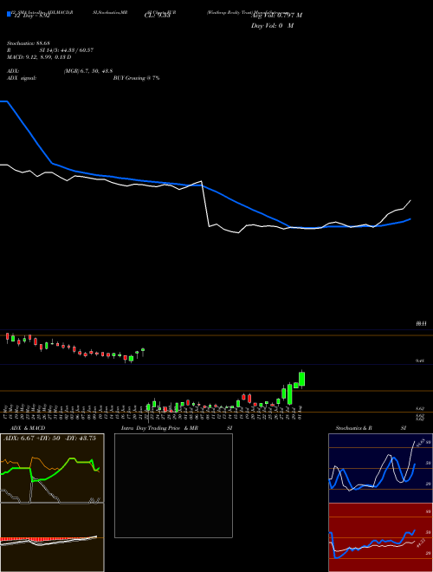This screenshot has width=433, height=572.
Task: Click the end of the blue SMA line
Action: 410,219
